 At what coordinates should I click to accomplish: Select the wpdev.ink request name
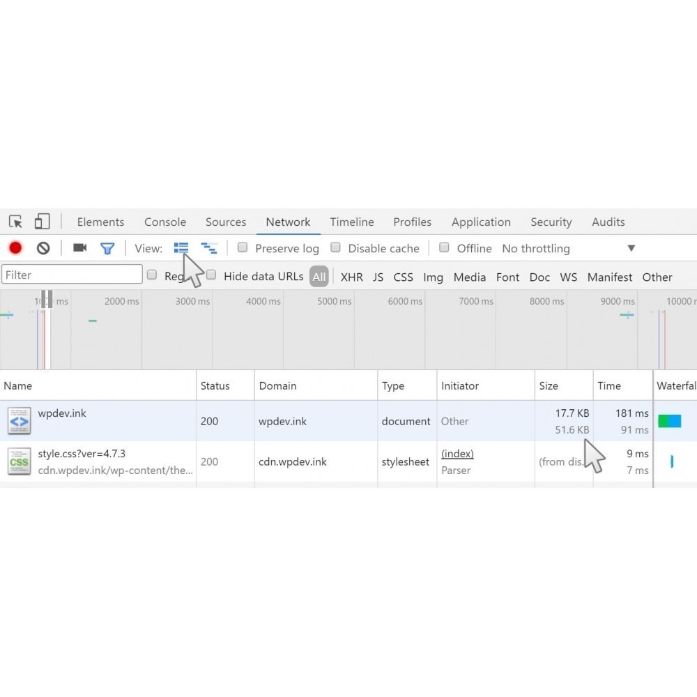pyautogui.click(x=62, y=413)
